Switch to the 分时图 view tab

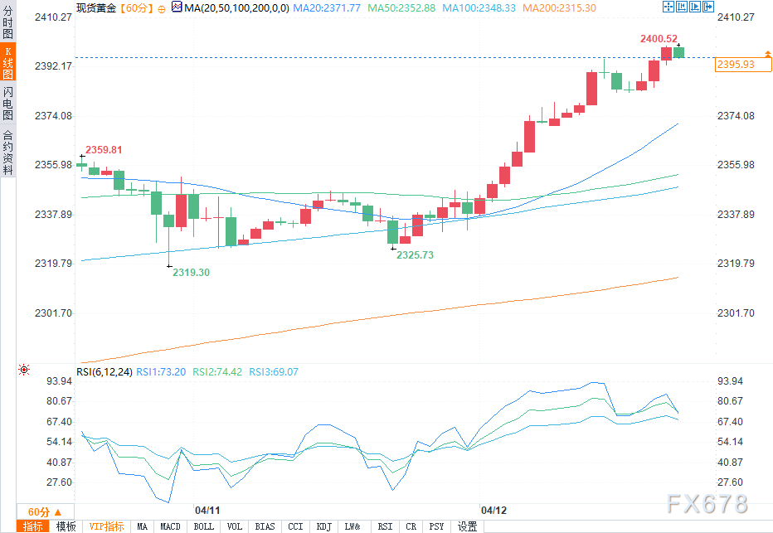tap(7, 25)
